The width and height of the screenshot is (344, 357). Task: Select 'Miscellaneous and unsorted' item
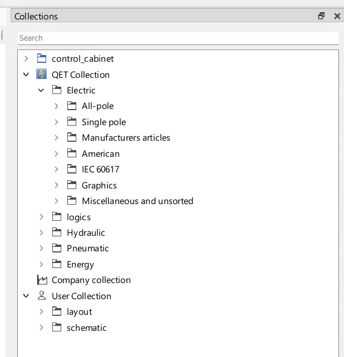click(137, 201)
